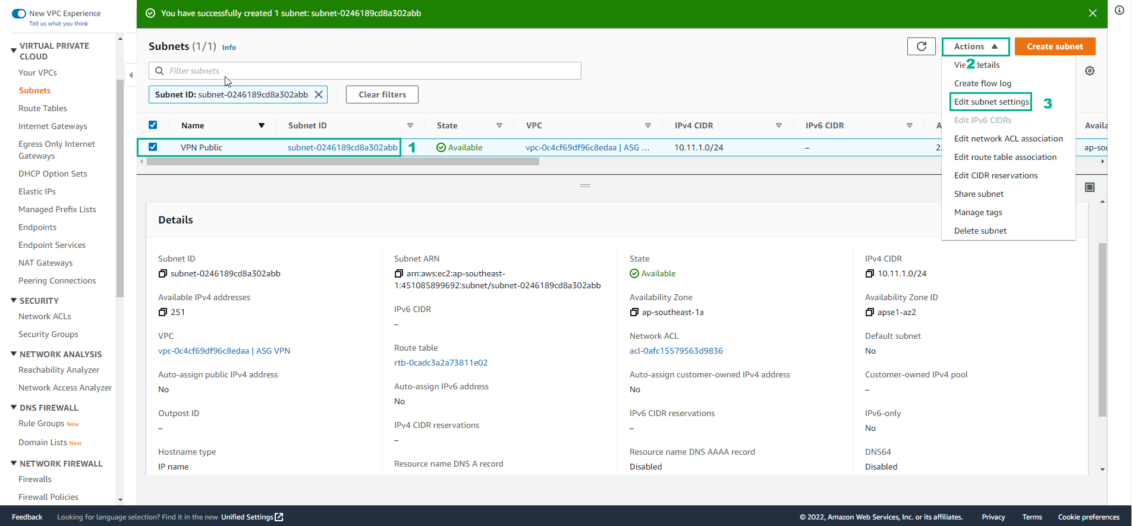Viewport: 1132px width, 526px height.
Task: Copy the Subnet ARN in Details
Action: [x=399, y=273]
